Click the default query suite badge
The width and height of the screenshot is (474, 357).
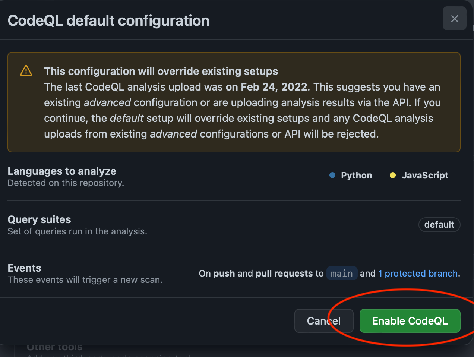pyautogui.click(x=439, y=225)
